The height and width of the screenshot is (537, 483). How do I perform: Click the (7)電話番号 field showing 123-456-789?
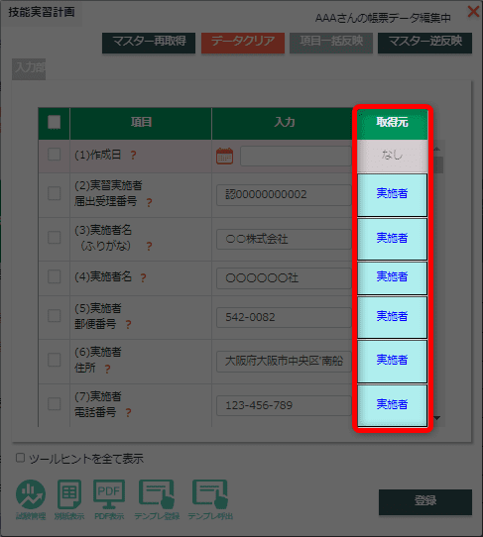(x=284, y=406)
